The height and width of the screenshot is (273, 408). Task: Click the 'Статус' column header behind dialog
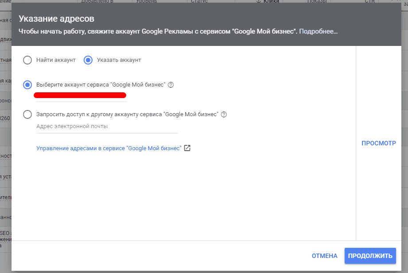tap(200, 1)
